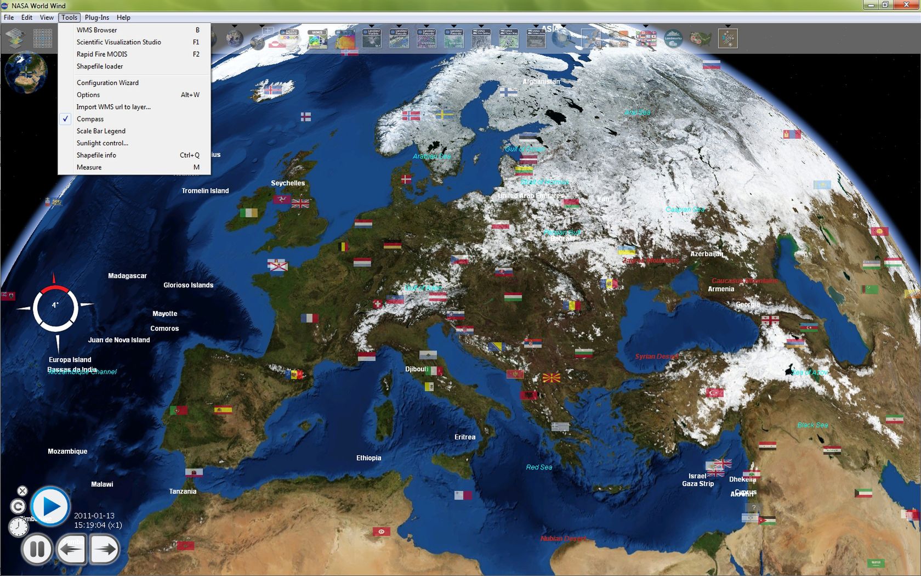Toggle the USGS Ortho layer icon
The height and width of the screenshot is (576, 921).
[x=481, y=38]
